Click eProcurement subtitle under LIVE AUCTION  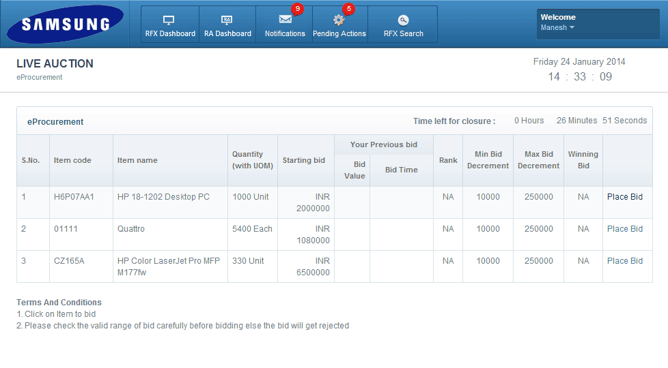click(x=39, y=77)
